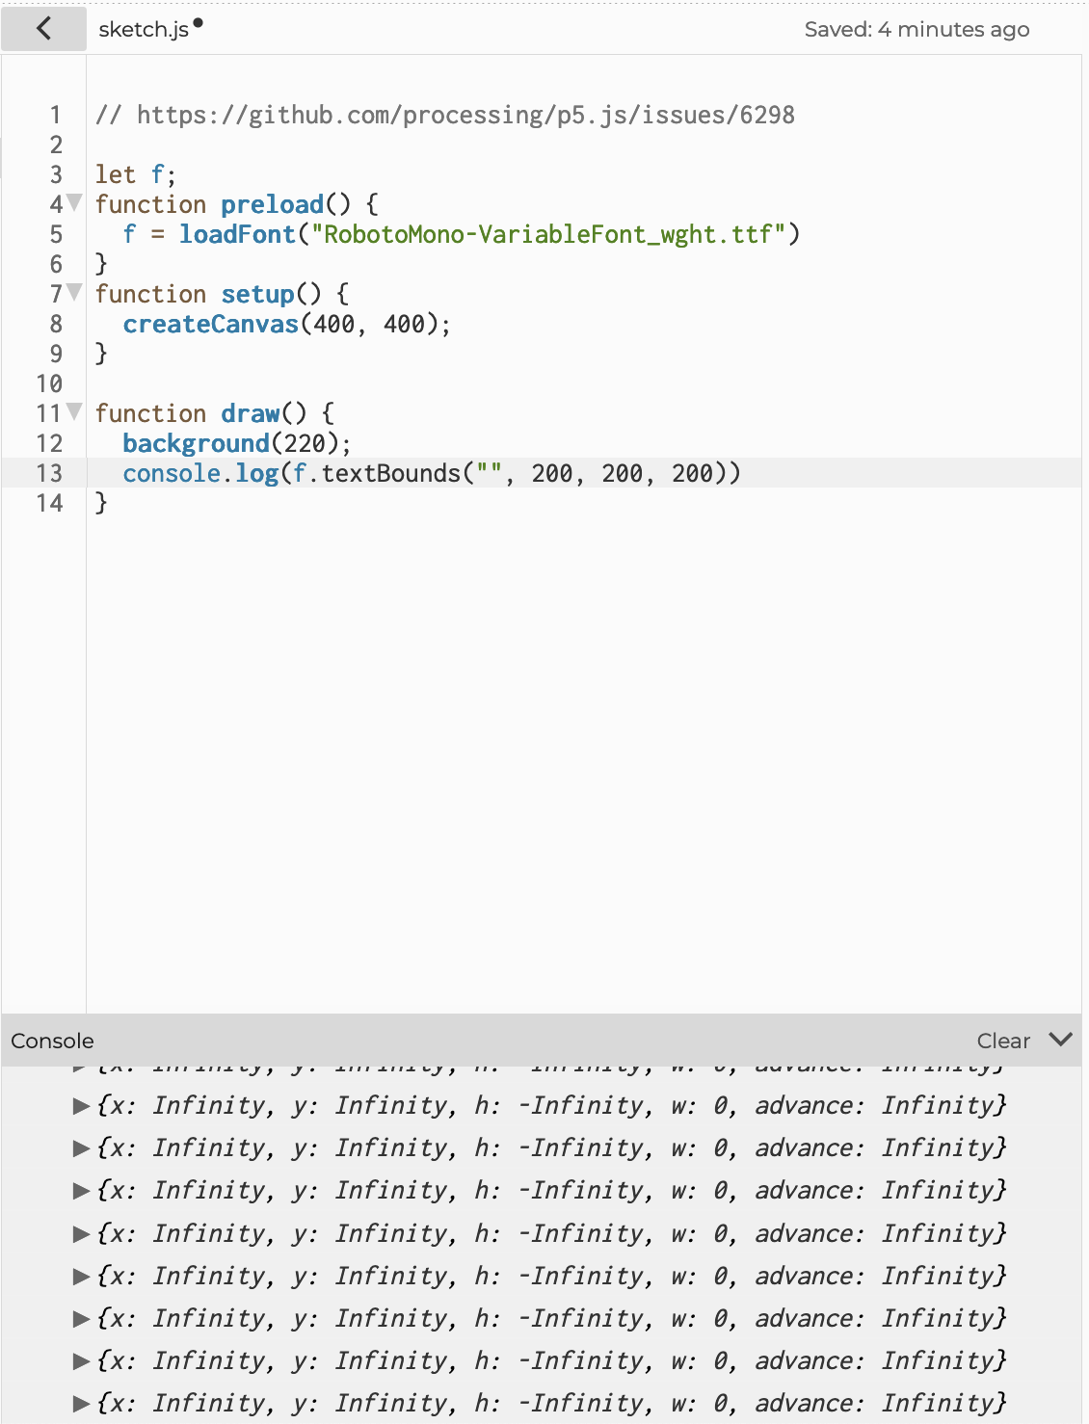This screenshot has width=1089, height=1424.
Task: Collapse the draw function code block
Action: point(73,412)
